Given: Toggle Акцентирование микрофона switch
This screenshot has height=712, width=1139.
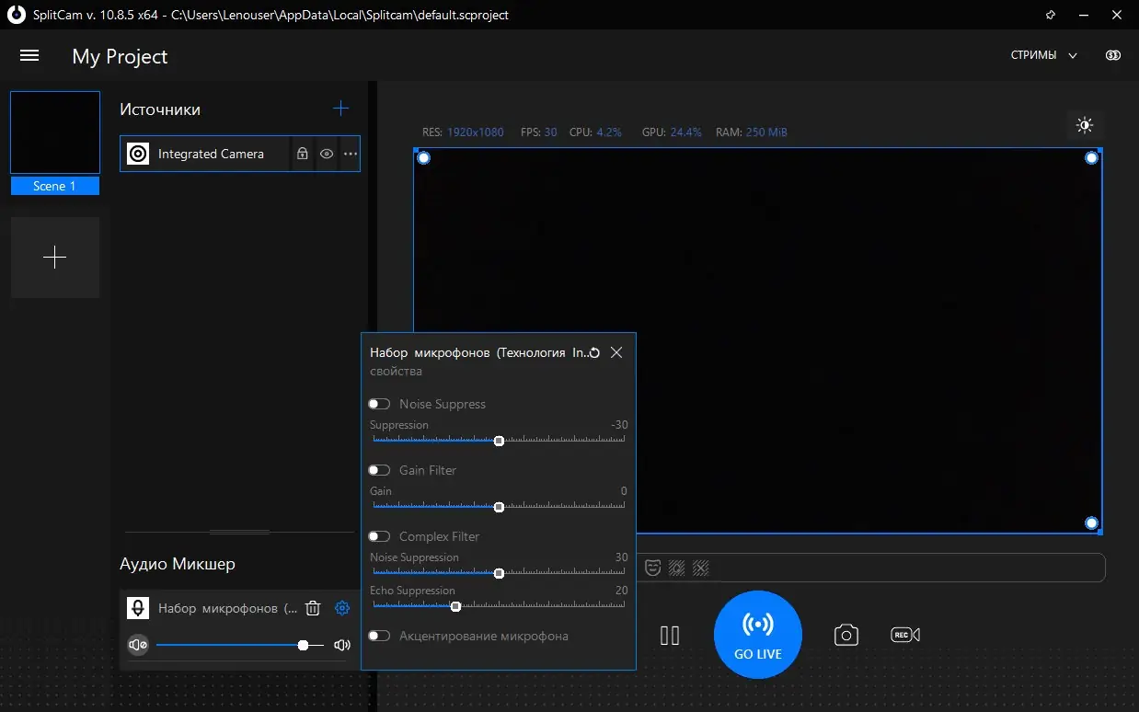Looking at the screenshot, I should [x=379, y=636].
